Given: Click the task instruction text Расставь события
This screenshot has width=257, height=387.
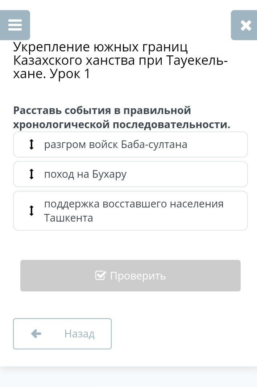Looking at the screenshot, I should coord(121,117).
